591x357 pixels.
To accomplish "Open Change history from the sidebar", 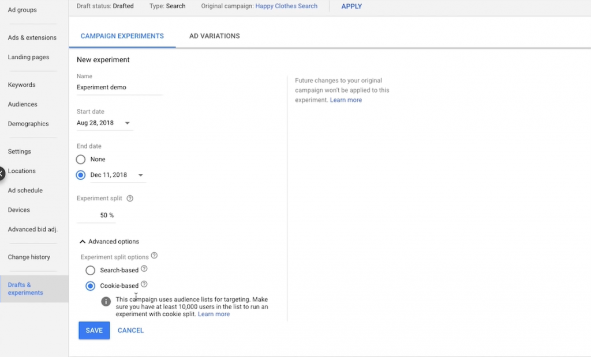I will pyautogui.click(x=30, y=257).
